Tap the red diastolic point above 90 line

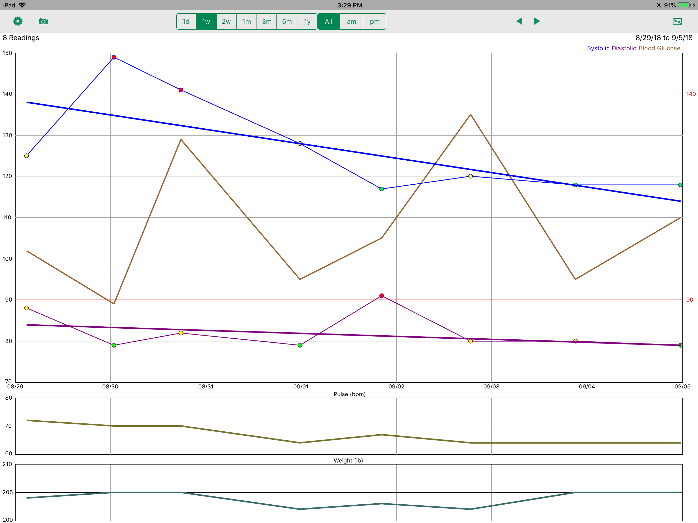point(381,295)
